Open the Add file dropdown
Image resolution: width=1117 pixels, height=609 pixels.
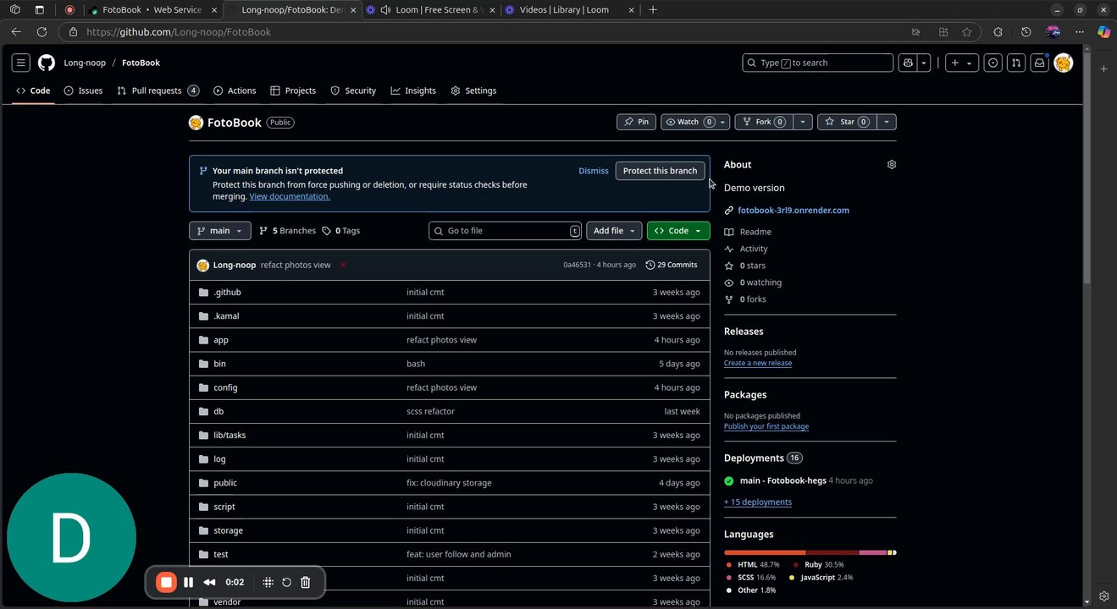[614, 231]
